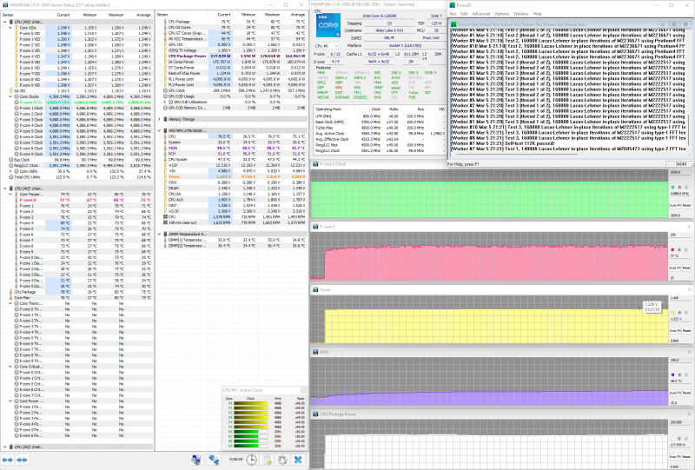Collapse the Core VIDs tree node
This screenshot has width=695, height=470.
(10, 28)
